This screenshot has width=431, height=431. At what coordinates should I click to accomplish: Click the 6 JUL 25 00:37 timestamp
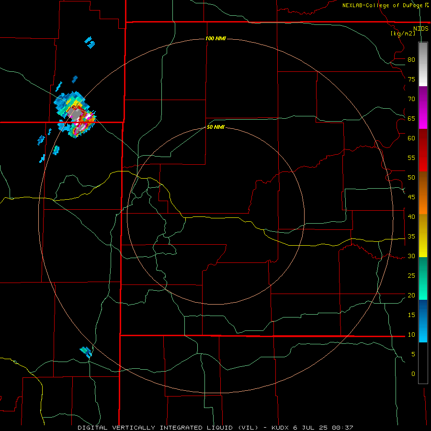[x=323, y=428]
